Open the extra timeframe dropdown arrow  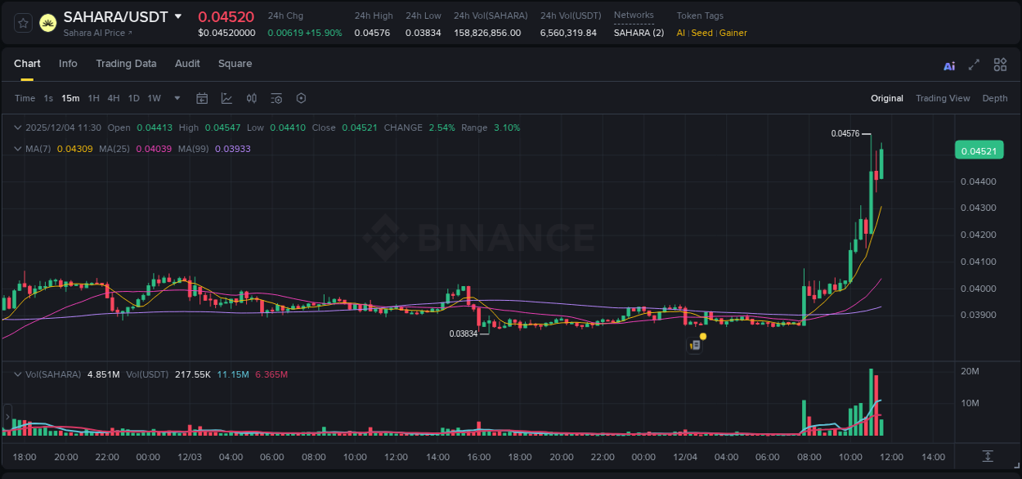coord(176,98)
